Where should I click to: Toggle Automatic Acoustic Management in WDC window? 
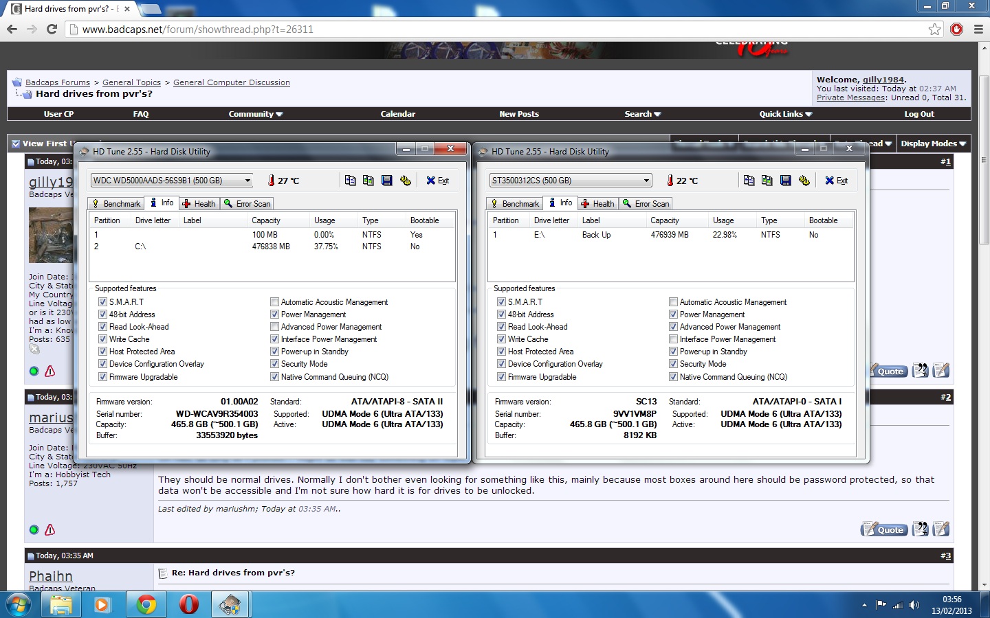click(x=275, y=302)
